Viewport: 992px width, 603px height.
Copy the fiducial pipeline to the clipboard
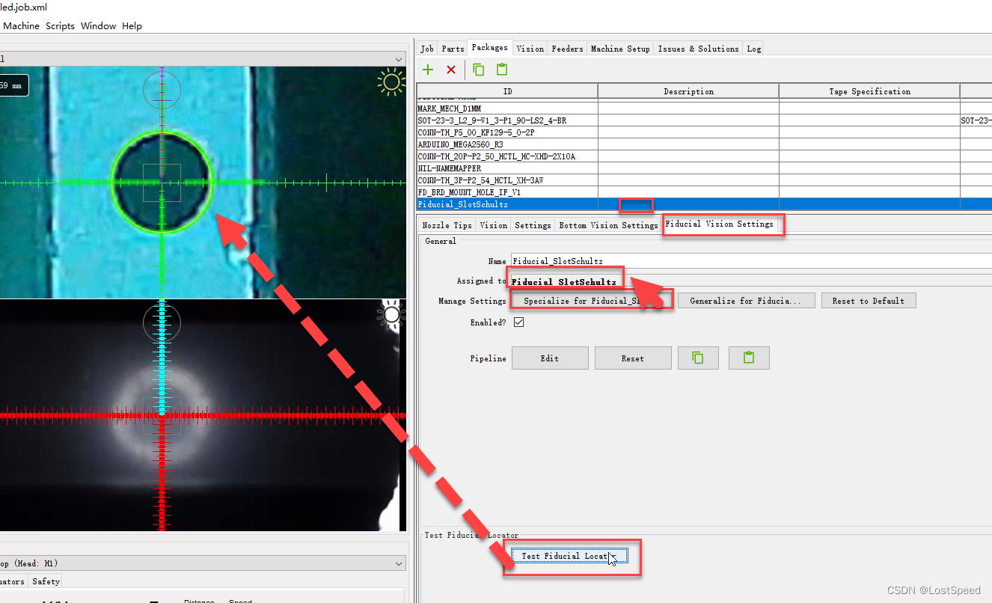pos(698,358)
